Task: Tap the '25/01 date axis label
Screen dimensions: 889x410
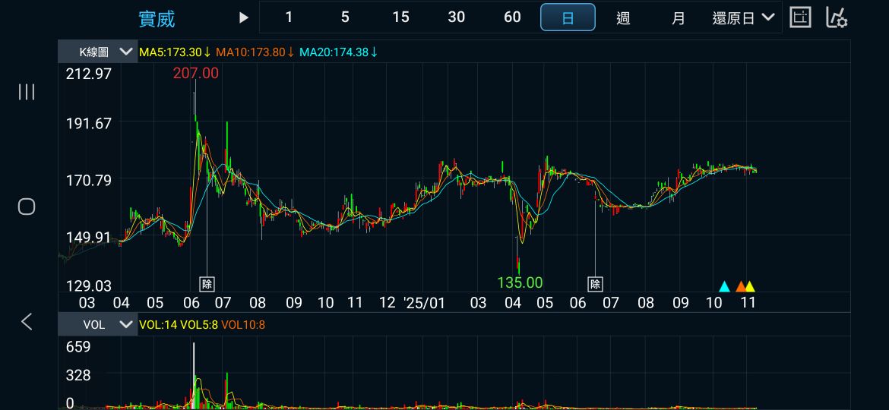Action: pos(424,302)
